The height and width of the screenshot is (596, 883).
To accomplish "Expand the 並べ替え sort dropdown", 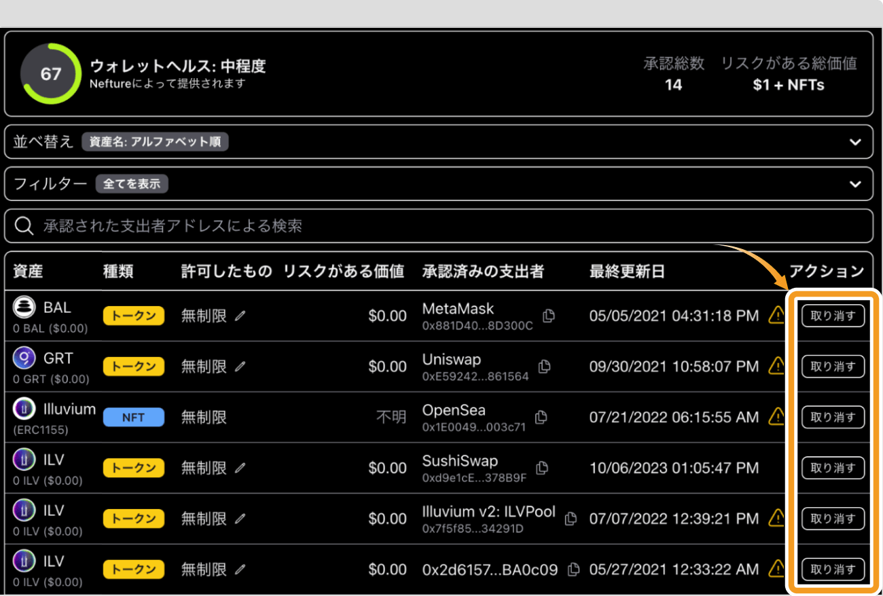I will (x=855, y=142).
